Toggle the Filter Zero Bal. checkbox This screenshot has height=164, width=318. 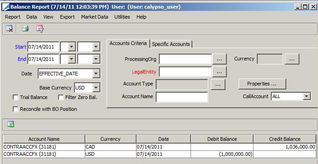coord(61,98)
